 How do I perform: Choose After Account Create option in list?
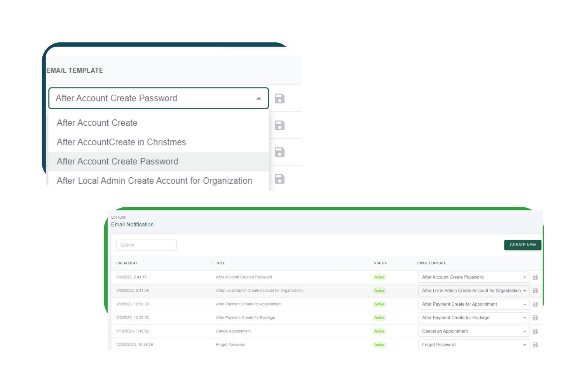(x=159, y=123)
